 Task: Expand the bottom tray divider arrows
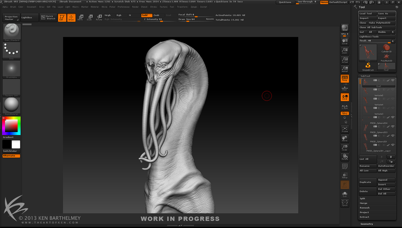pyautogui.click(x=180, y=225)
